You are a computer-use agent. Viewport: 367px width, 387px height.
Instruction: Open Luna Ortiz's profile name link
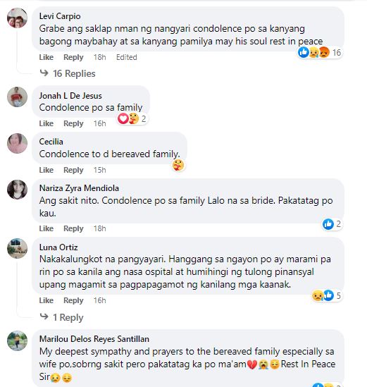(58, 247)
